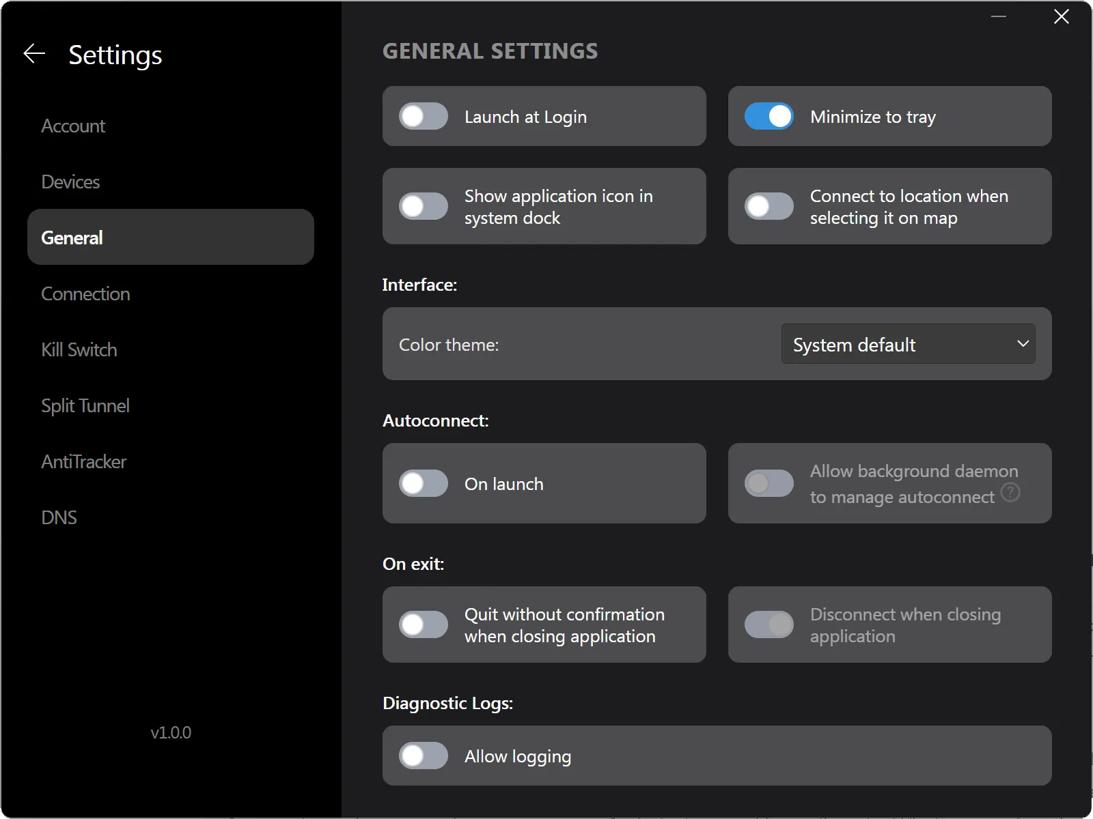1093x819 pixels.
Task: Toggle disconnect when closing application
Action: coord(769,624)
